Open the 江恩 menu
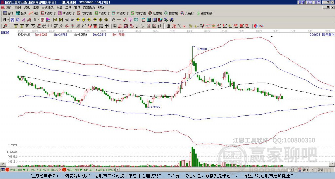Screen dimensions: 335x179 point(36,8)
